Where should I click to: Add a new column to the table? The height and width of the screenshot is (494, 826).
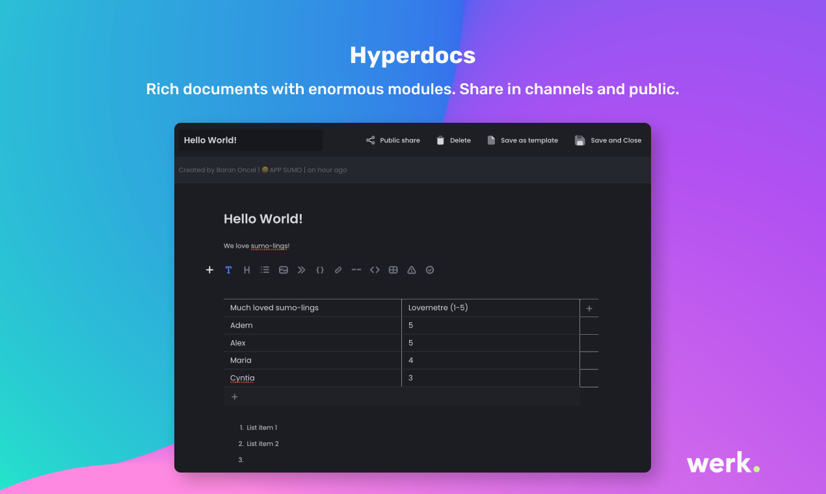589,308
